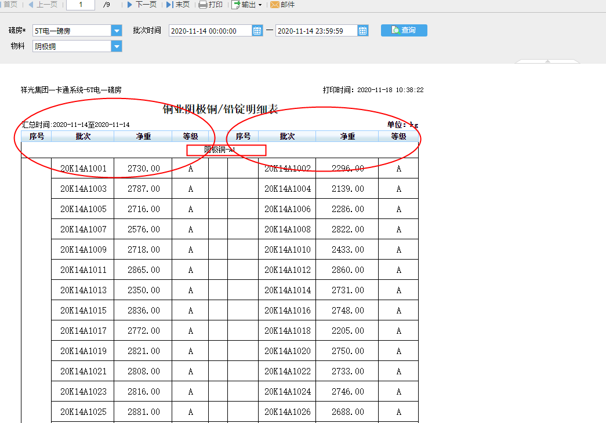
Task: Click the right 批次 column header
Action: (287, 136)
